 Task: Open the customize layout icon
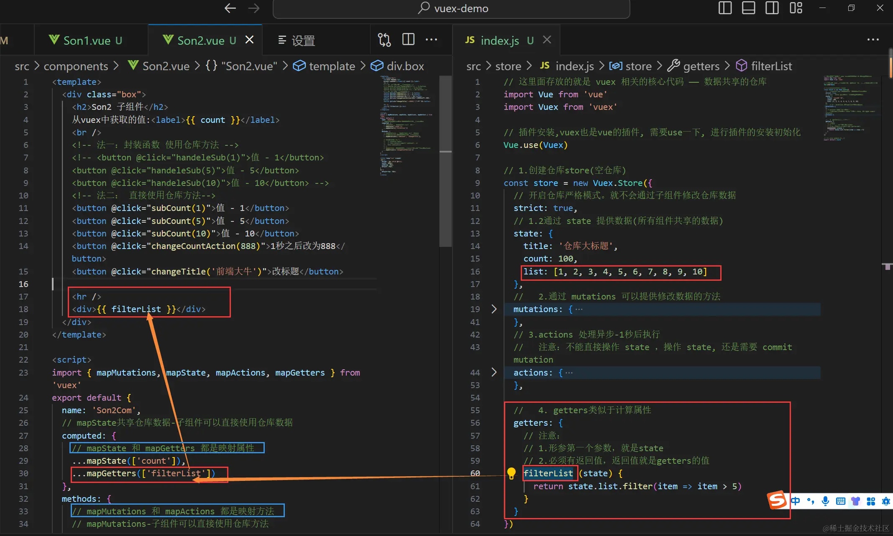(x=796, y=8)
